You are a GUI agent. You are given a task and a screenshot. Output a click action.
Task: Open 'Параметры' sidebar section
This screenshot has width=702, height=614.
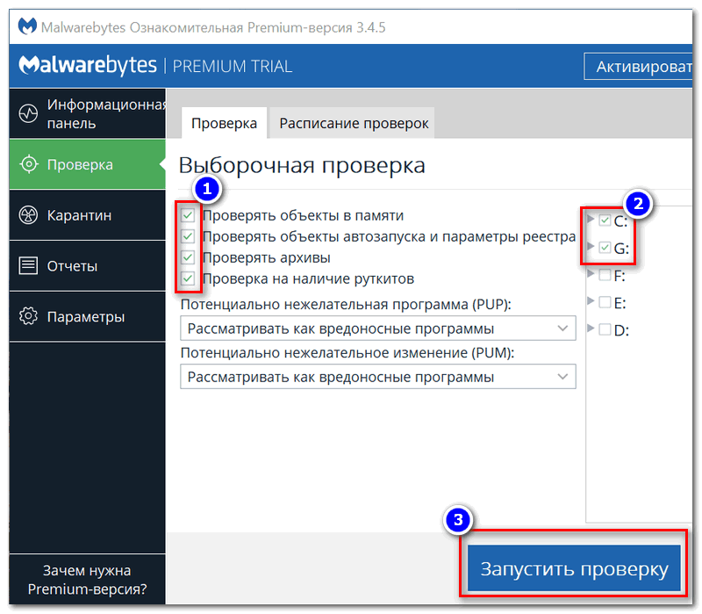pos(87,316)
